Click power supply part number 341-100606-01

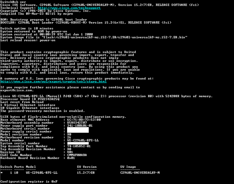(x=80, y=126)
